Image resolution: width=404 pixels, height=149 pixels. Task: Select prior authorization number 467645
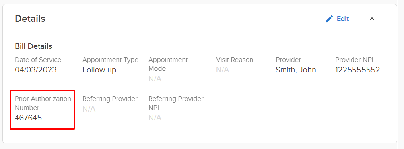click(28, 118)
